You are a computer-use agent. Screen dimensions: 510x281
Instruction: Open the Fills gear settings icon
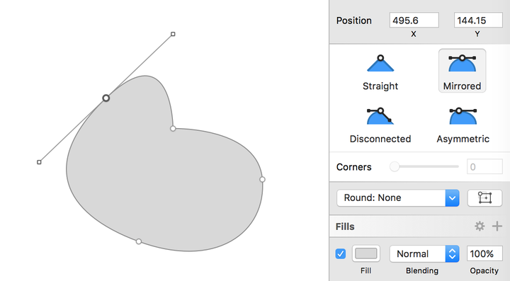pyautogui.click(x=480, y=226)
